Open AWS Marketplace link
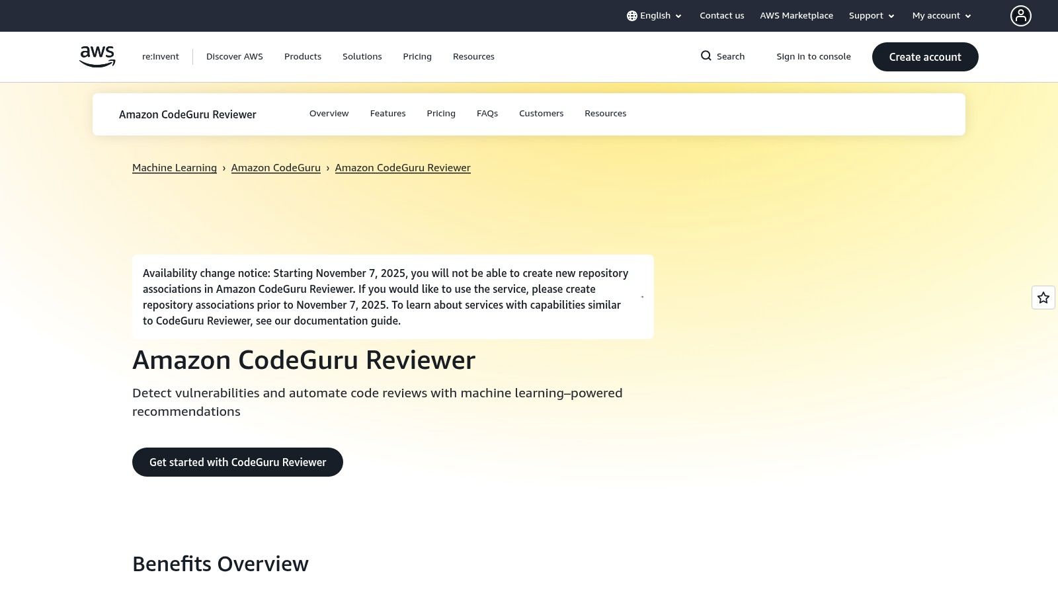1058x595 pixels. [796, 16]
